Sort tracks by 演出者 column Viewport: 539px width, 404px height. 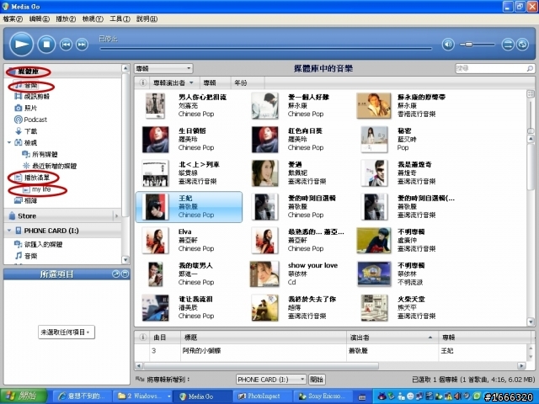392,338
